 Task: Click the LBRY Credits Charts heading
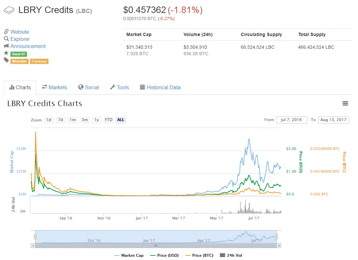45,103
